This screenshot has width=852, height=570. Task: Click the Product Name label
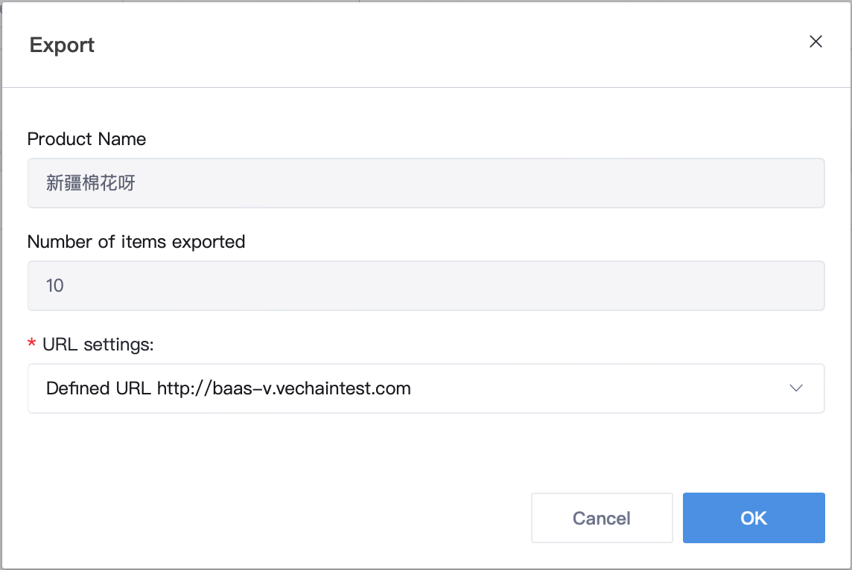[86, 139]
